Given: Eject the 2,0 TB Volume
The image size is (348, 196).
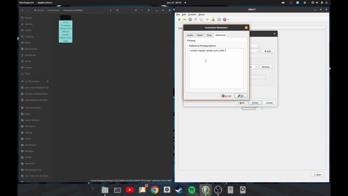Looking at the screenshot, I should [x=47, y=82].
